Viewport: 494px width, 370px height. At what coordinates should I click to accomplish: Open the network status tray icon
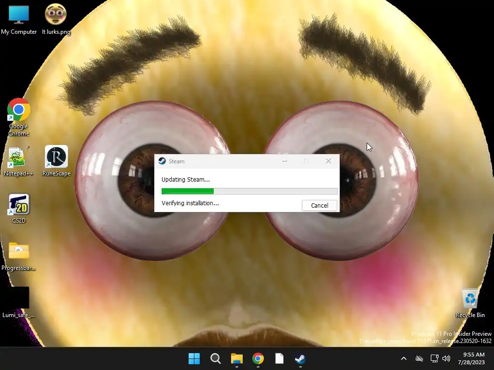pos(435,358)
